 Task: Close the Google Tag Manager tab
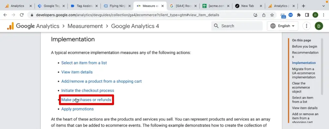click(x=64, y=6)
